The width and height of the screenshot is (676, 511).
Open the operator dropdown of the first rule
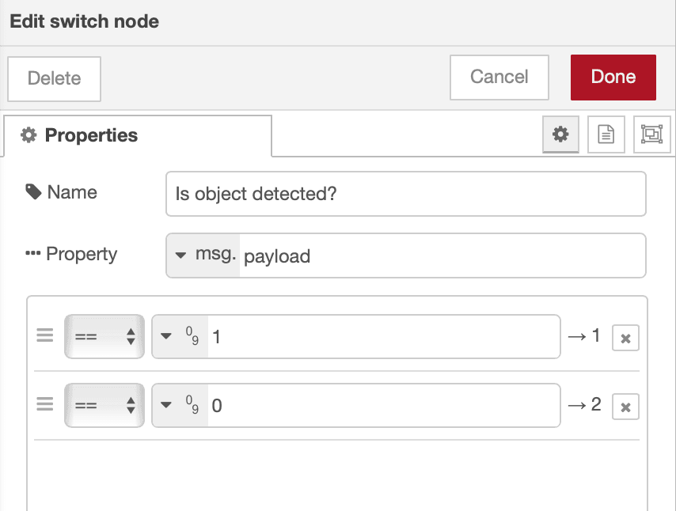(x=104, y=335)
